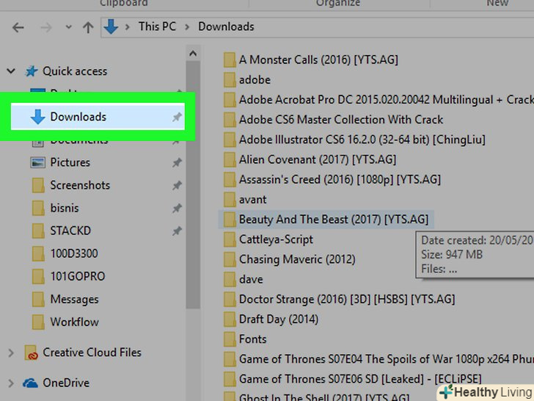
Task: Click the Fonts folder icon
Action: [230, 339]
